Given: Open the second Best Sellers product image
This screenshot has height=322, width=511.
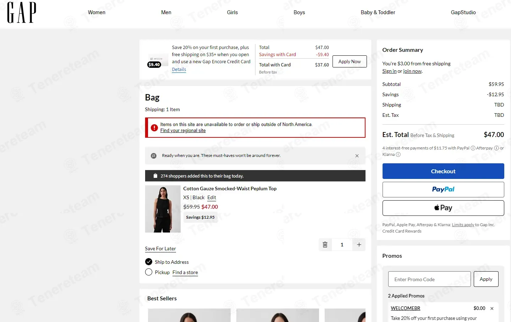Looking at the screenshot, I should [x=278, y=315].
